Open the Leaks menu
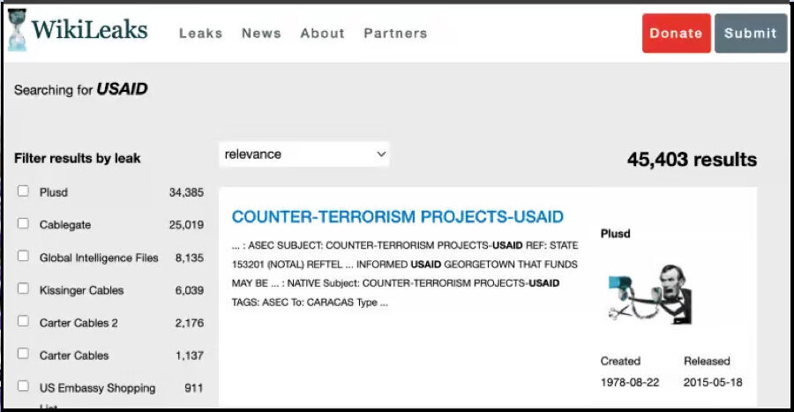The height and width of the screenshot is (412, 794). click(200, 34)
